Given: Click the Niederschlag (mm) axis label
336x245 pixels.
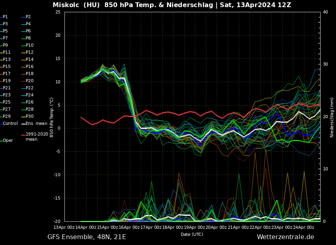Looking at the screenshot, I should [332, 117].
